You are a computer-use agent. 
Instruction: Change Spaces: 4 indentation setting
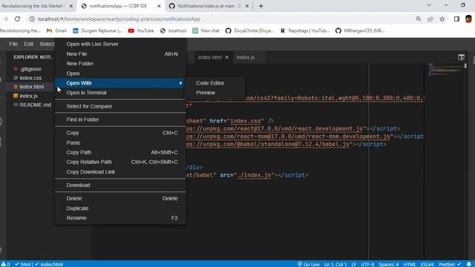(389, 264)
